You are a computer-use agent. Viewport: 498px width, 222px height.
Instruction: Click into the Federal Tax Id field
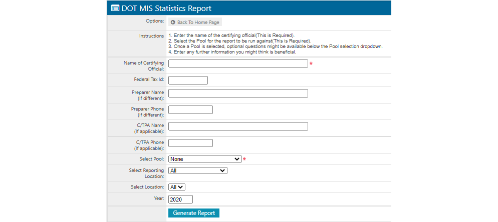click(188, 80)
